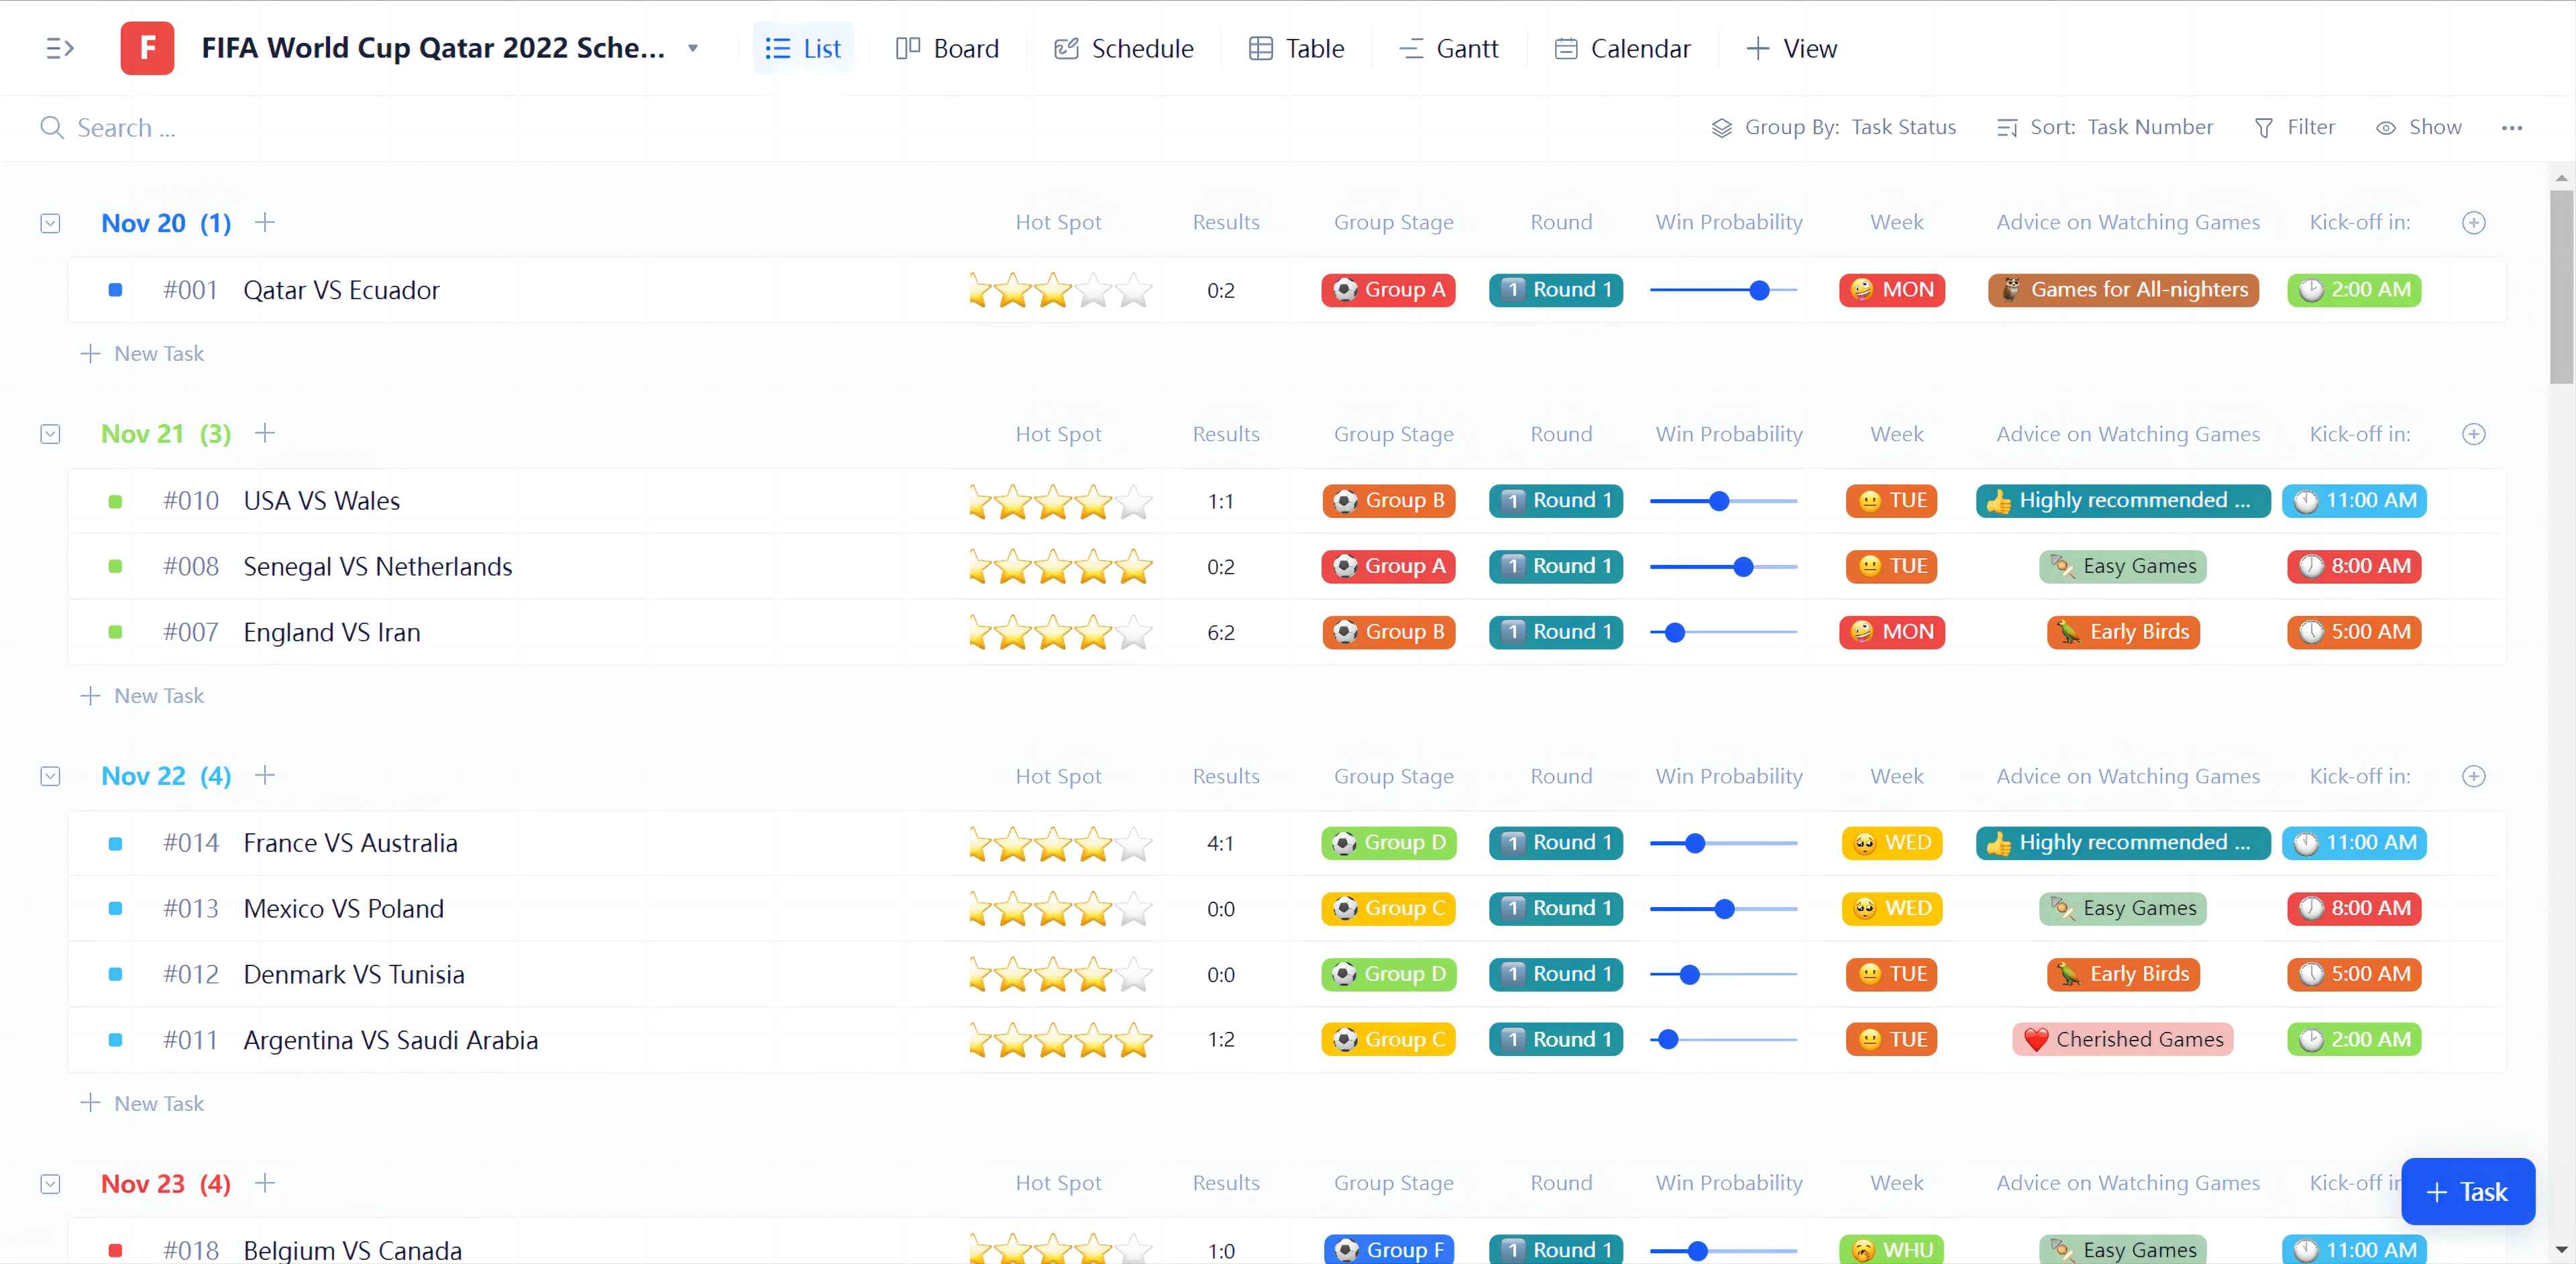2576x1264 pixels.
Task: Click Group A tag on Qatar VS Ecuador
Action: point(1388,290)
